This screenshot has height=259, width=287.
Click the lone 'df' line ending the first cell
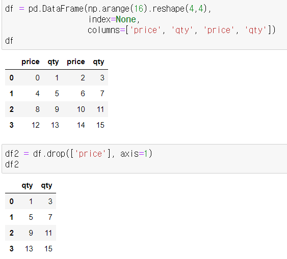pyautogui.click(x=9, y=41)
